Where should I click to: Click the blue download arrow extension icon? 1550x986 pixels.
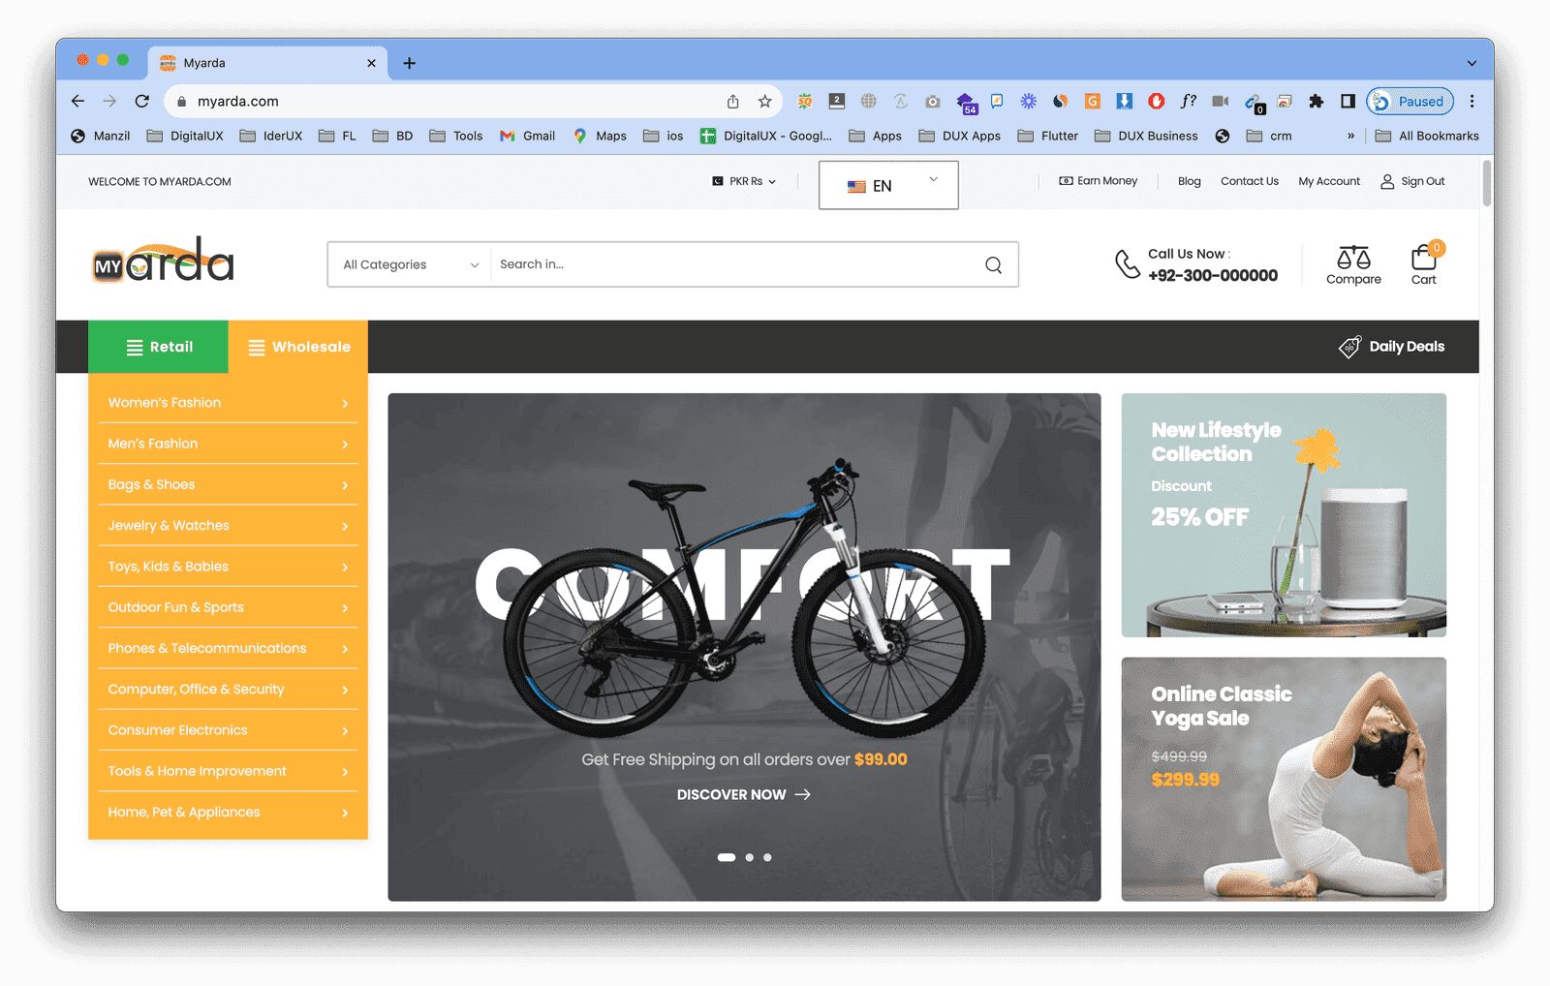point(1124,101)
